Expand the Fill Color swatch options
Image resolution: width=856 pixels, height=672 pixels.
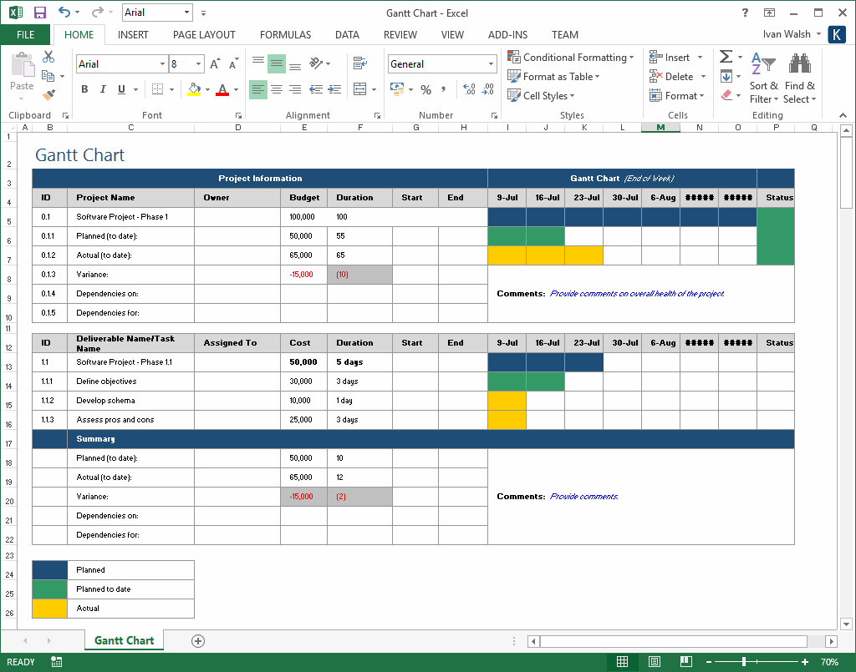click(208, 89)
